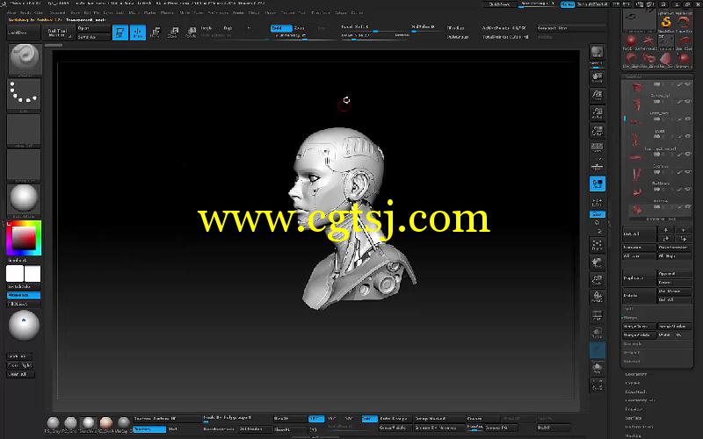
Task: Toggle XYZ rotation mode button
Action: click(597, 214)
